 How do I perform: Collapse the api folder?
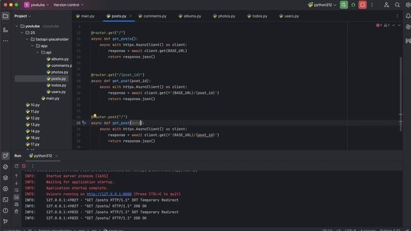click(x=37, y=53)
